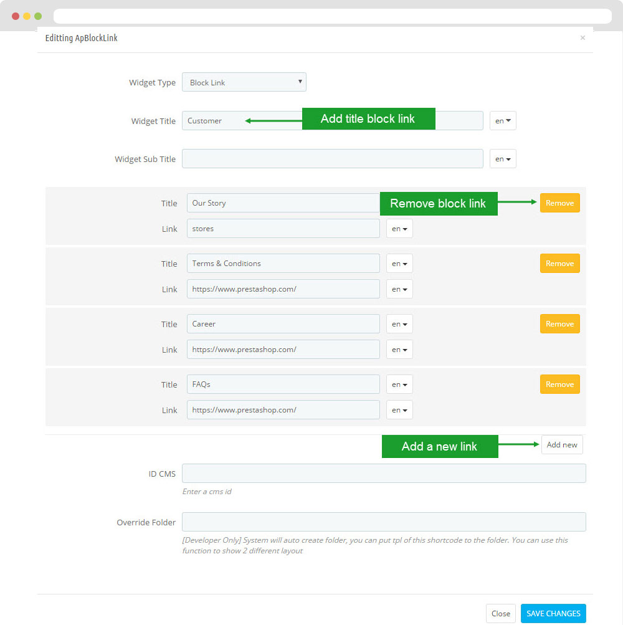Open the Widget Type dropdown
The image size is (623, 625).
[244, 82]
